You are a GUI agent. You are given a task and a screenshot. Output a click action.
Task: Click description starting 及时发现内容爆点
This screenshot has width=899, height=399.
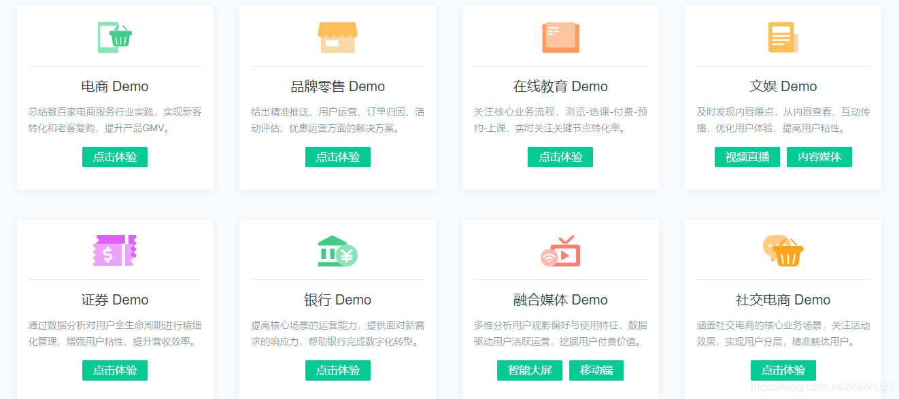point(783,120)
